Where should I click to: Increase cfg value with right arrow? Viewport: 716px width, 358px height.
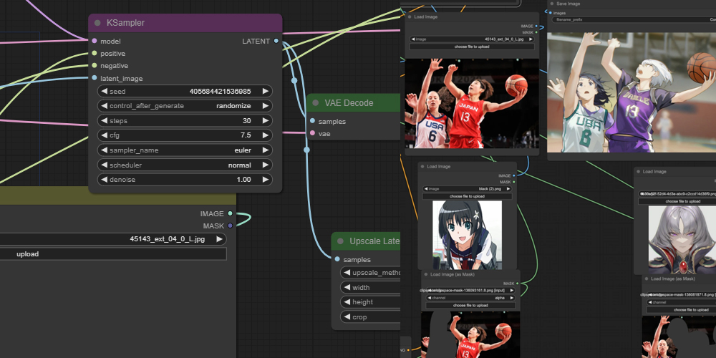tap(266, 135)
